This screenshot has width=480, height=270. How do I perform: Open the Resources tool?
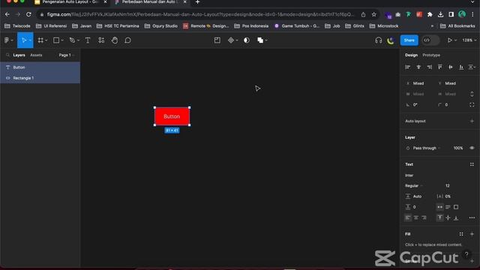point(101,40)
